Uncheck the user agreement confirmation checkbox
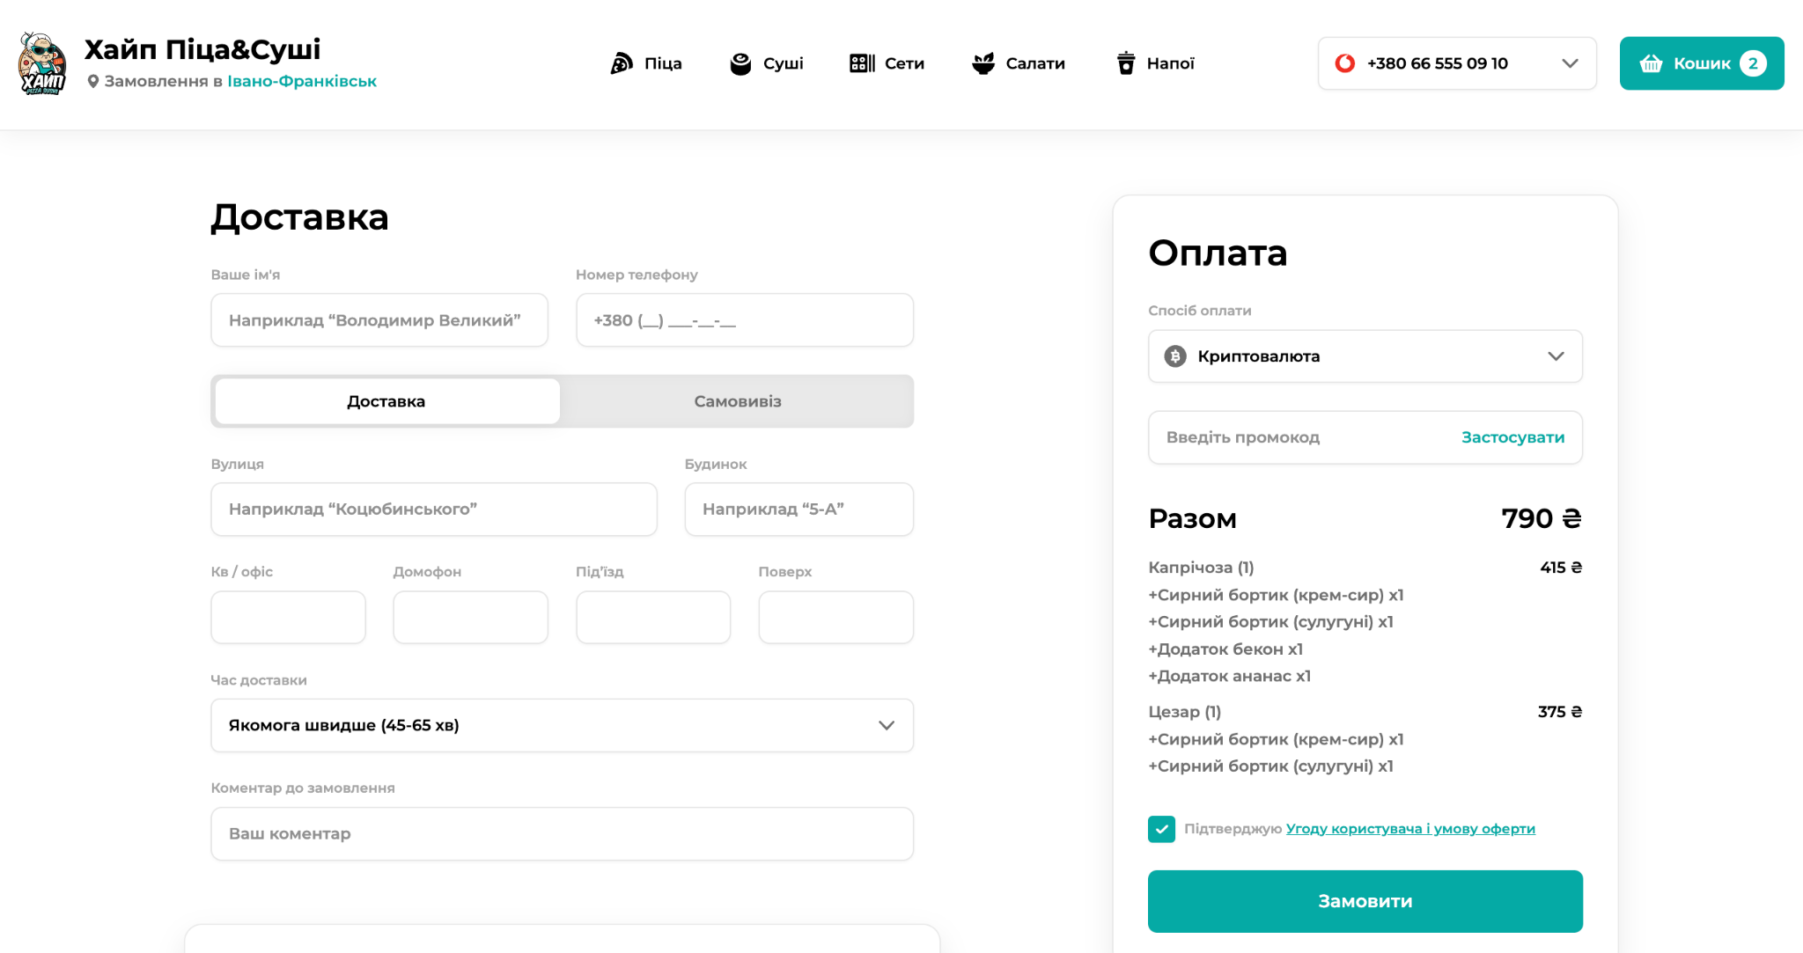This screenshot has height=953, width=1803. (x=1161, y=829)
